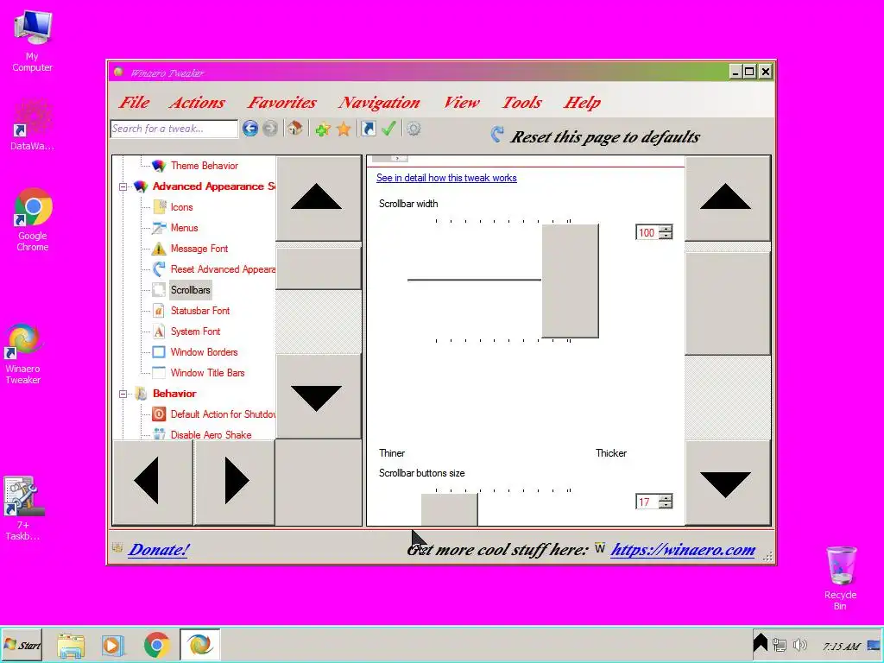884x663 pixels.
Task: Click the greyed Forward arrow in the toolbar
Action: [x=270, y=129]
